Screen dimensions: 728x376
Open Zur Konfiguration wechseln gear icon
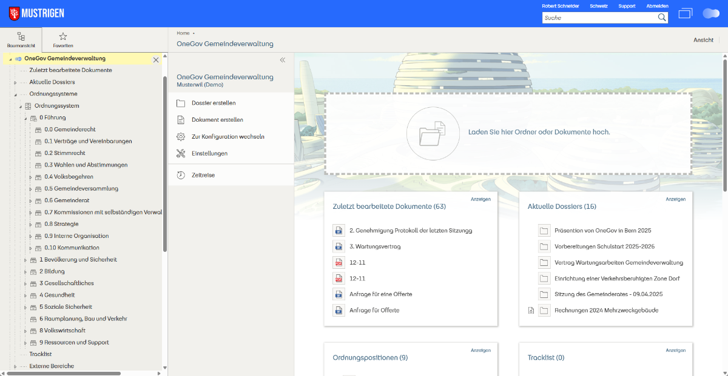point(181,137)
